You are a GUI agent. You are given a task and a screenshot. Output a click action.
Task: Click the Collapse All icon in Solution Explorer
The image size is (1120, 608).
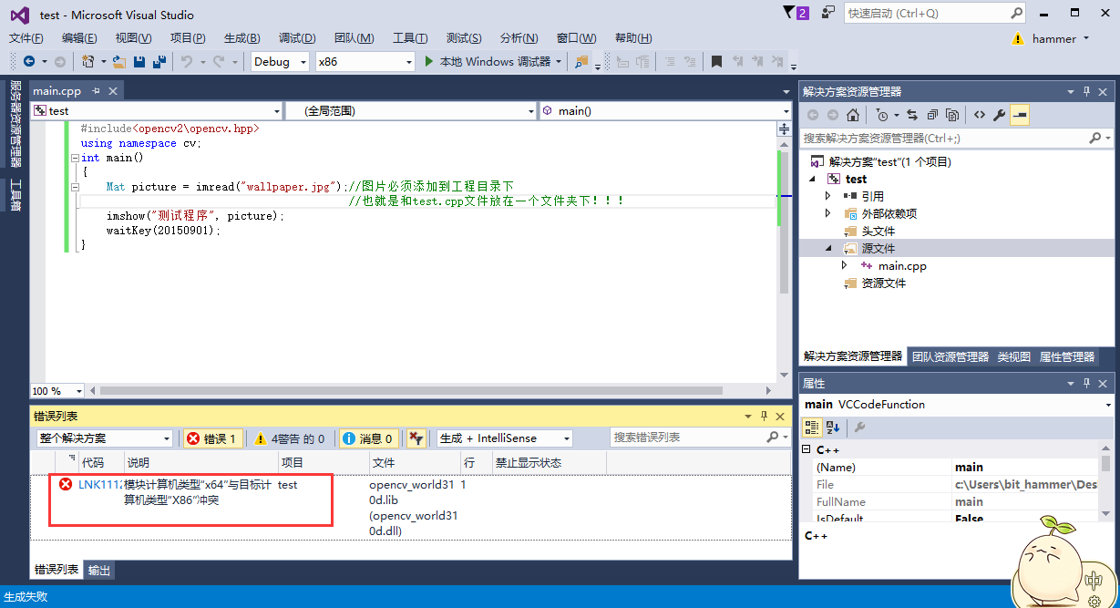click(x=931, y=115)
